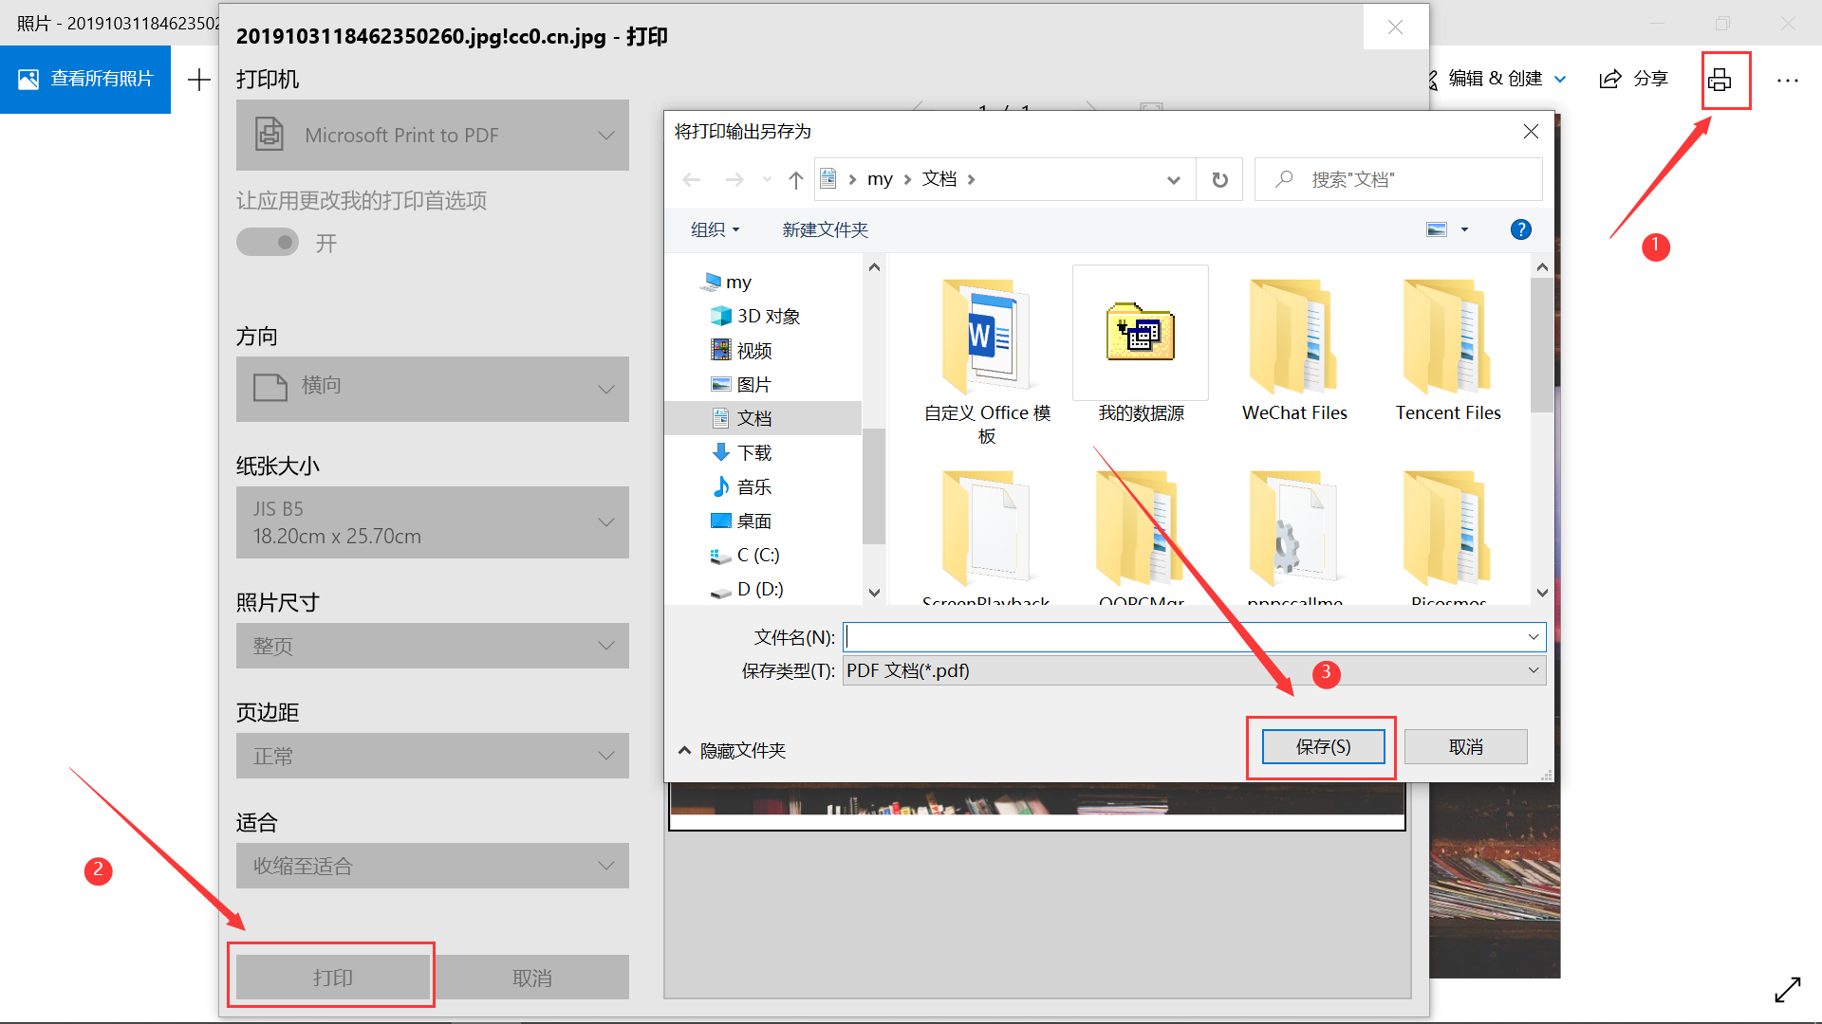Toggle the app print preferences switch
Screen dimensions: 1822x1024
268,243
